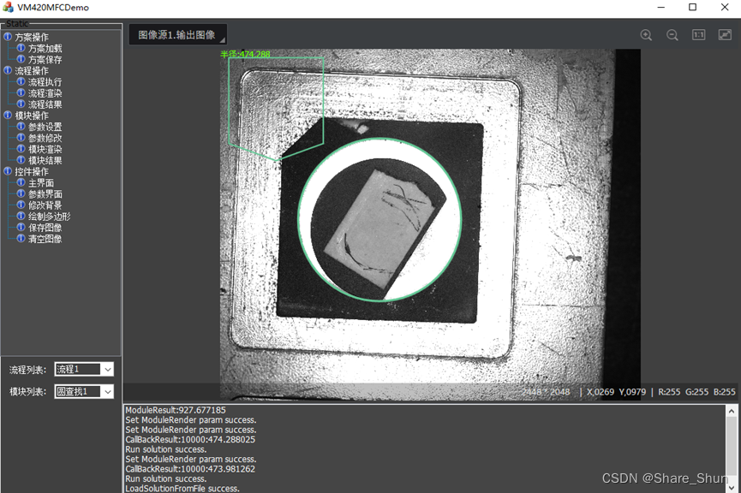This screenshot has width=741, height=493.
Task: Click 模块渲染 in the tree
Action: pyautogui.click(x=45, y=149)
